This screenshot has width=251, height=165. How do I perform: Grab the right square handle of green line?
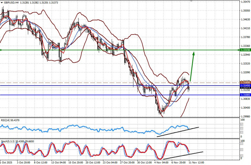(239, 50)
